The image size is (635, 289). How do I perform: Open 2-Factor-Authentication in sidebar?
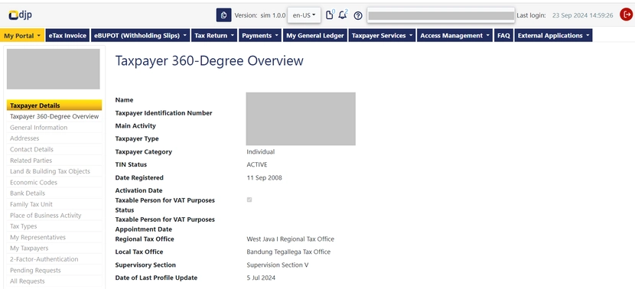(54, 259)
